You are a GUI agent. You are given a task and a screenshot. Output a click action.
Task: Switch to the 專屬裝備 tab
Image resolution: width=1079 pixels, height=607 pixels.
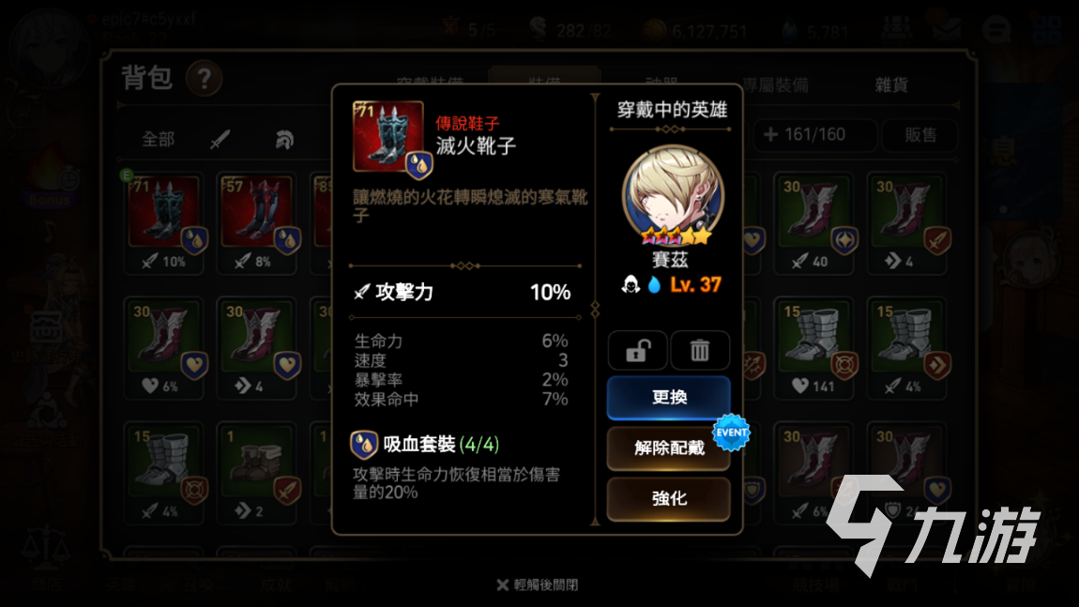tap(776, 84)
